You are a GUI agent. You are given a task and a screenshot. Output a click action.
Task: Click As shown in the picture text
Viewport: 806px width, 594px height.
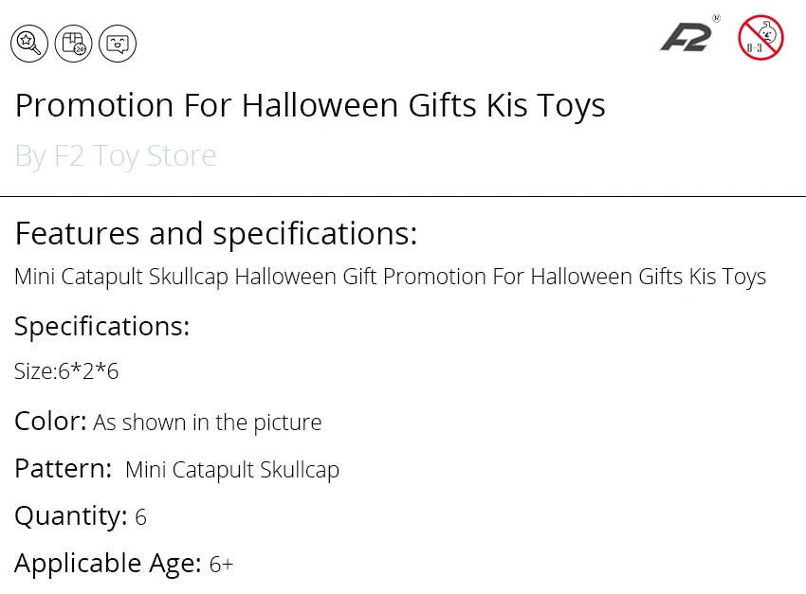coord(207,423)
